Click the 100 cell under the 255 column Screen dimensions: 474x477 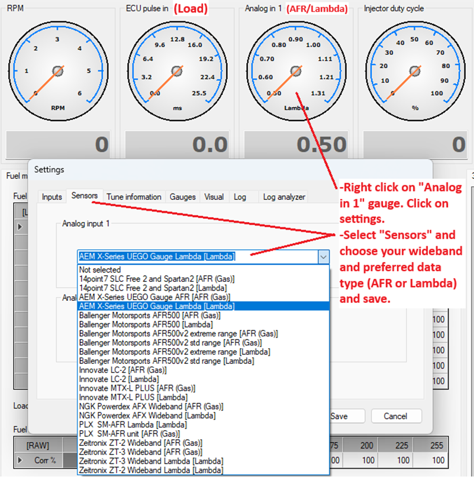click(430, 460)
